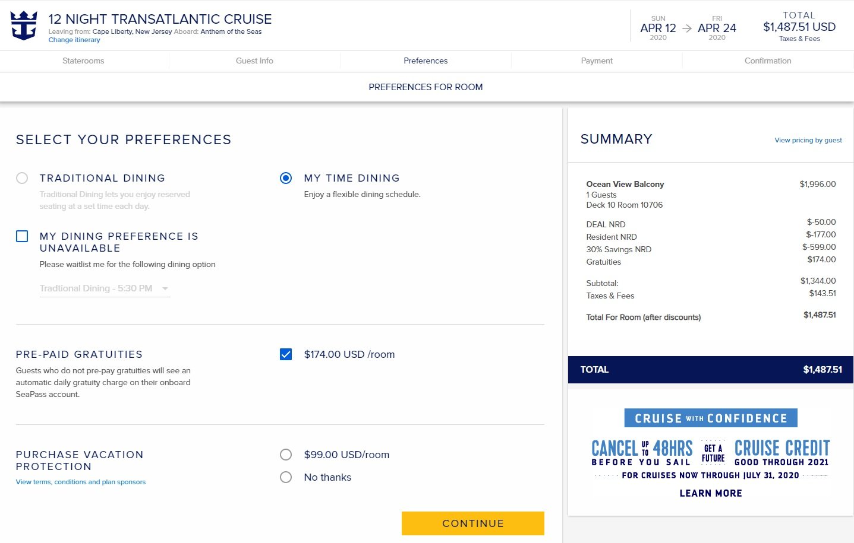Click Gratuities $174.00 summary amount
Viewport: 854px width, 543px height.
pos(821,259)
